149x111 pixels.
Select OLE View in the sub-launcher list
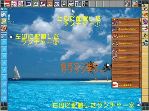pos(126,36)
